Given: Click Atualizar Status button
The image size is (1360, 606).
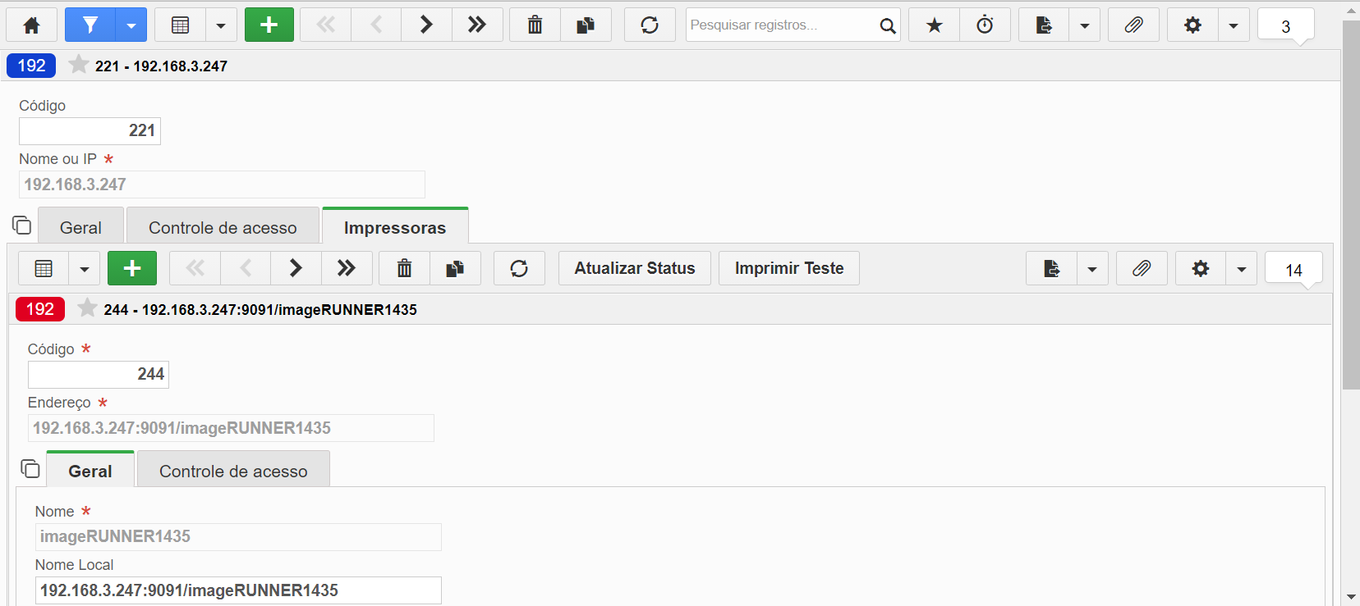Looking at the screenshot, I should pyautogui.click(x=635, y=268).
